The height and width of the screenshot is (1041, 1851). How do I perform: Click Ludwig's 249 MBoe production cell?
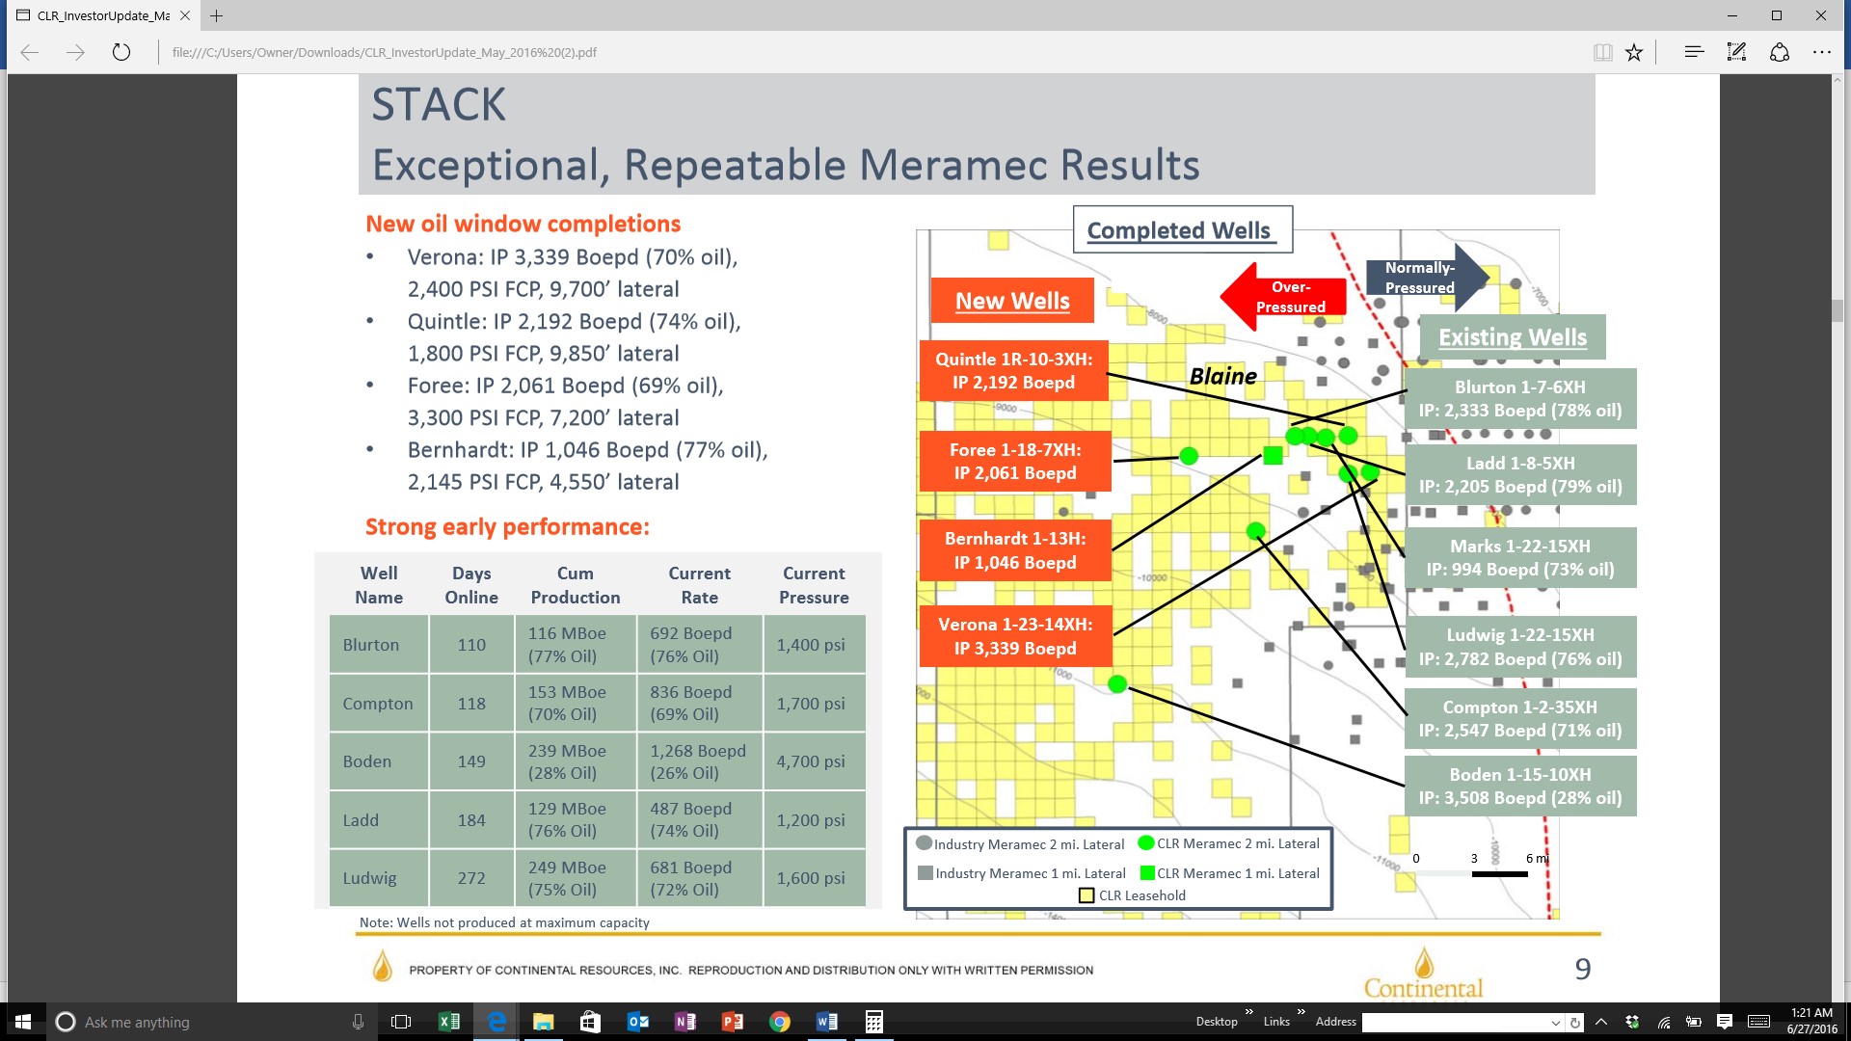tap(576, 878)
